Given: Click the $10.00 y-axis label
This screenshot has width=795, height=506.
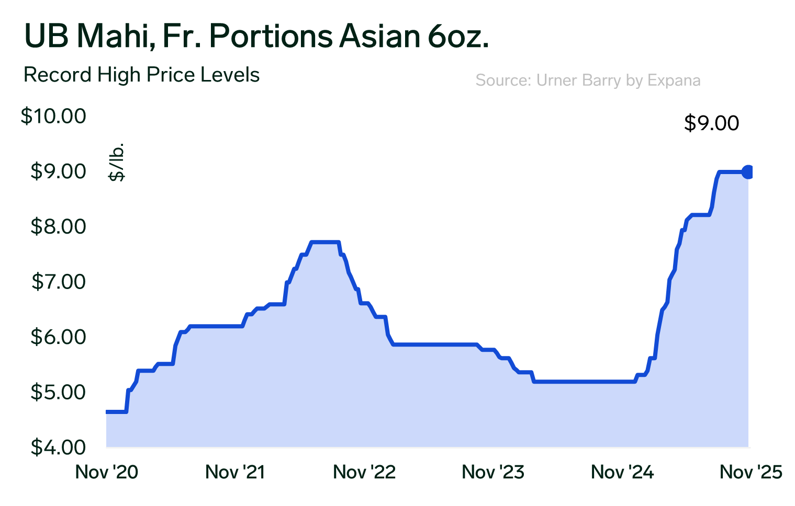Looking at the screenshot, I should point(53,116).
